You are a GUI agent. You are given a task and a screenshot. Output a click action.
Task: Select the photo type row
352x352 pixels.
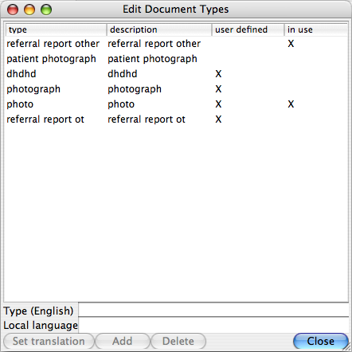(176, 104)
